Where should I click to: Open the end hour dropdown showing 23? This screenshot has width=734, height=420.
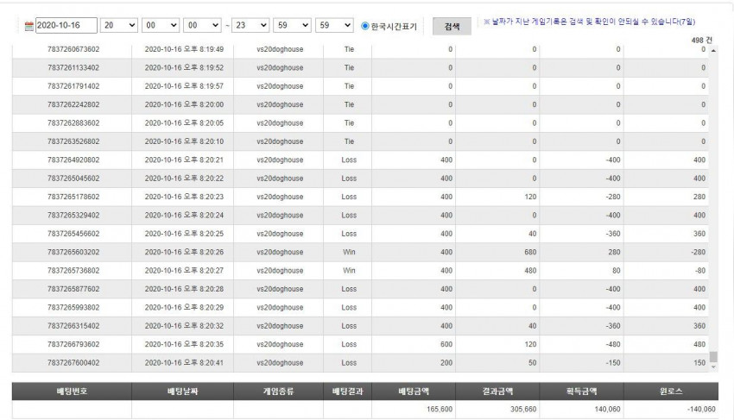(x=250, y=25)
